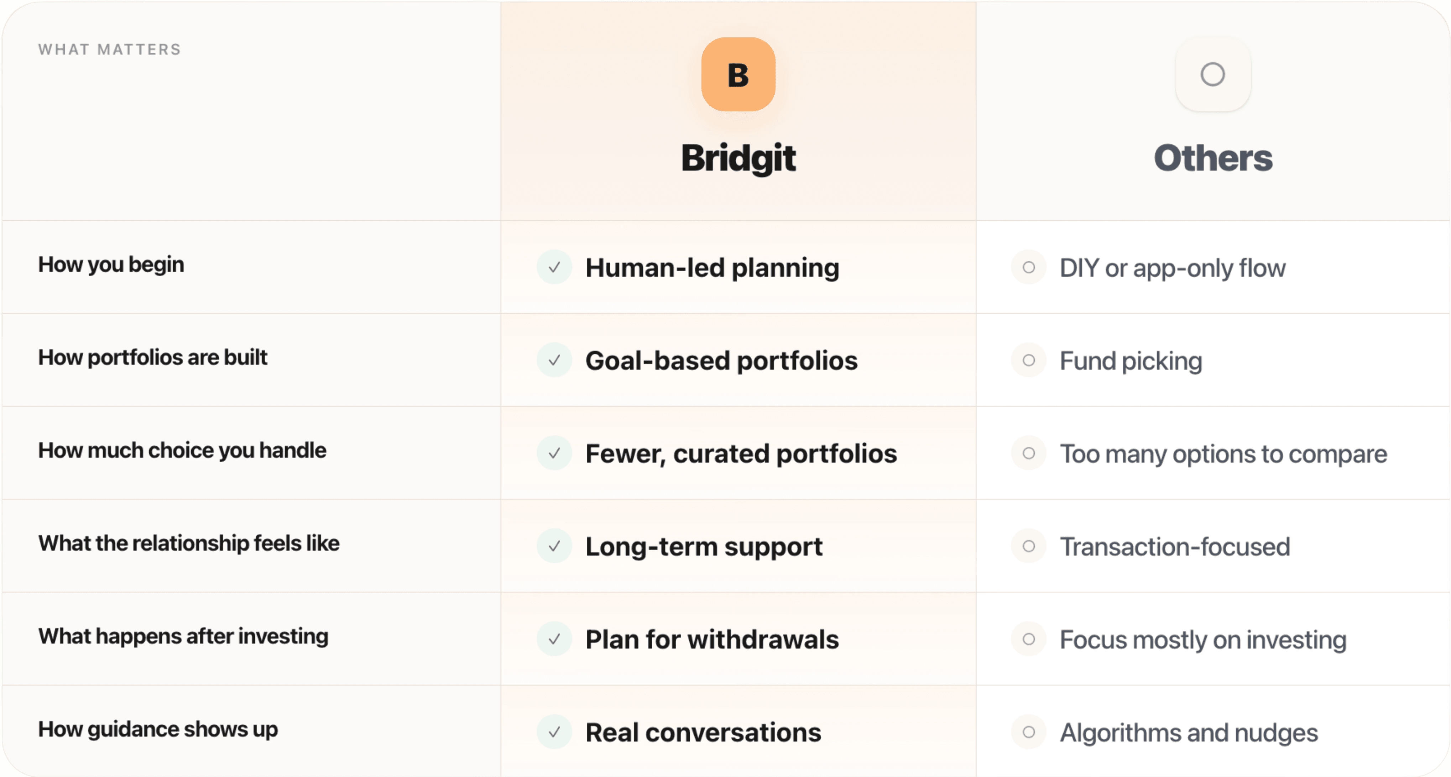Image resolution: width=1451 pixels, height=777 pixels.
Task: Select the circle next to Fund picking
Action: tap(1029, 360)
